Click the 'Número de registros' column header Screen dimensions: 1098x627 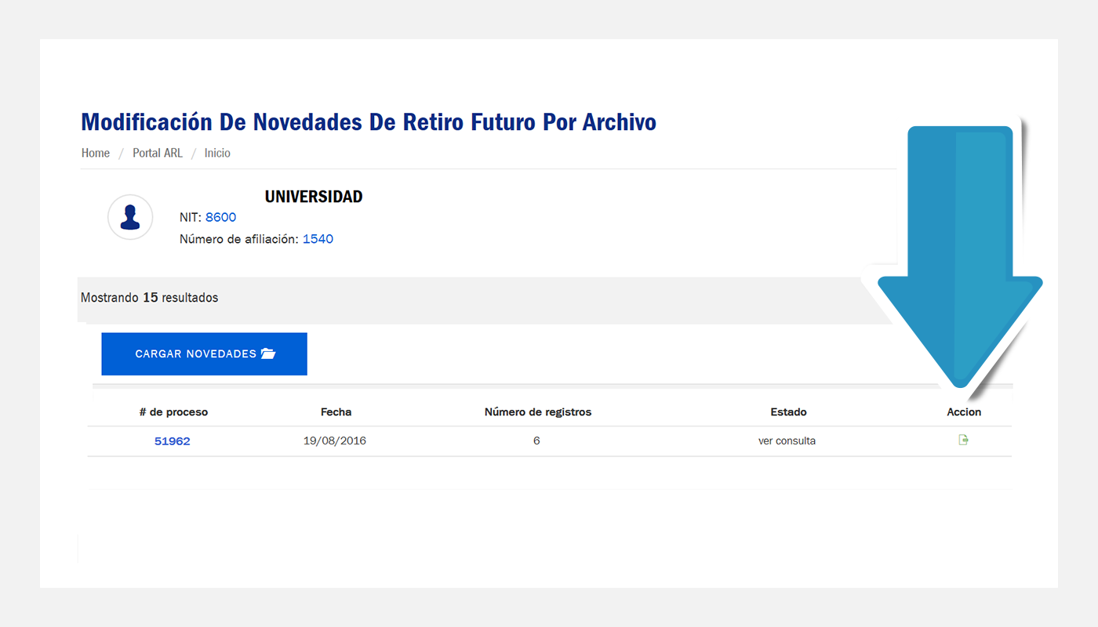[538, 412]
